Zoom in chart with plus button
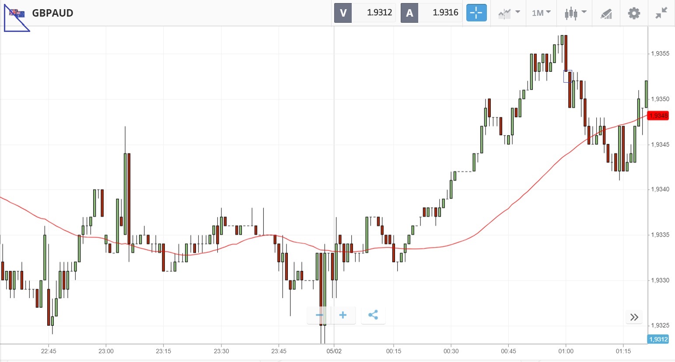Image resolution: width=675 pixels, height=362 pixels. coord(343,315)
